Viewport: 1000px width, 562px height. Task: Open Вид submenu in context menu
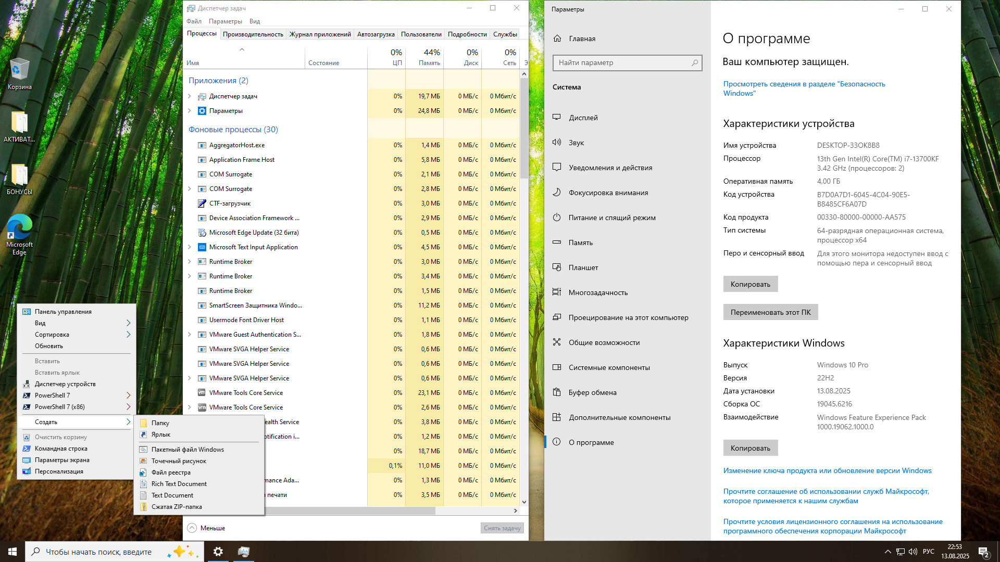click(x=77, y=323)
